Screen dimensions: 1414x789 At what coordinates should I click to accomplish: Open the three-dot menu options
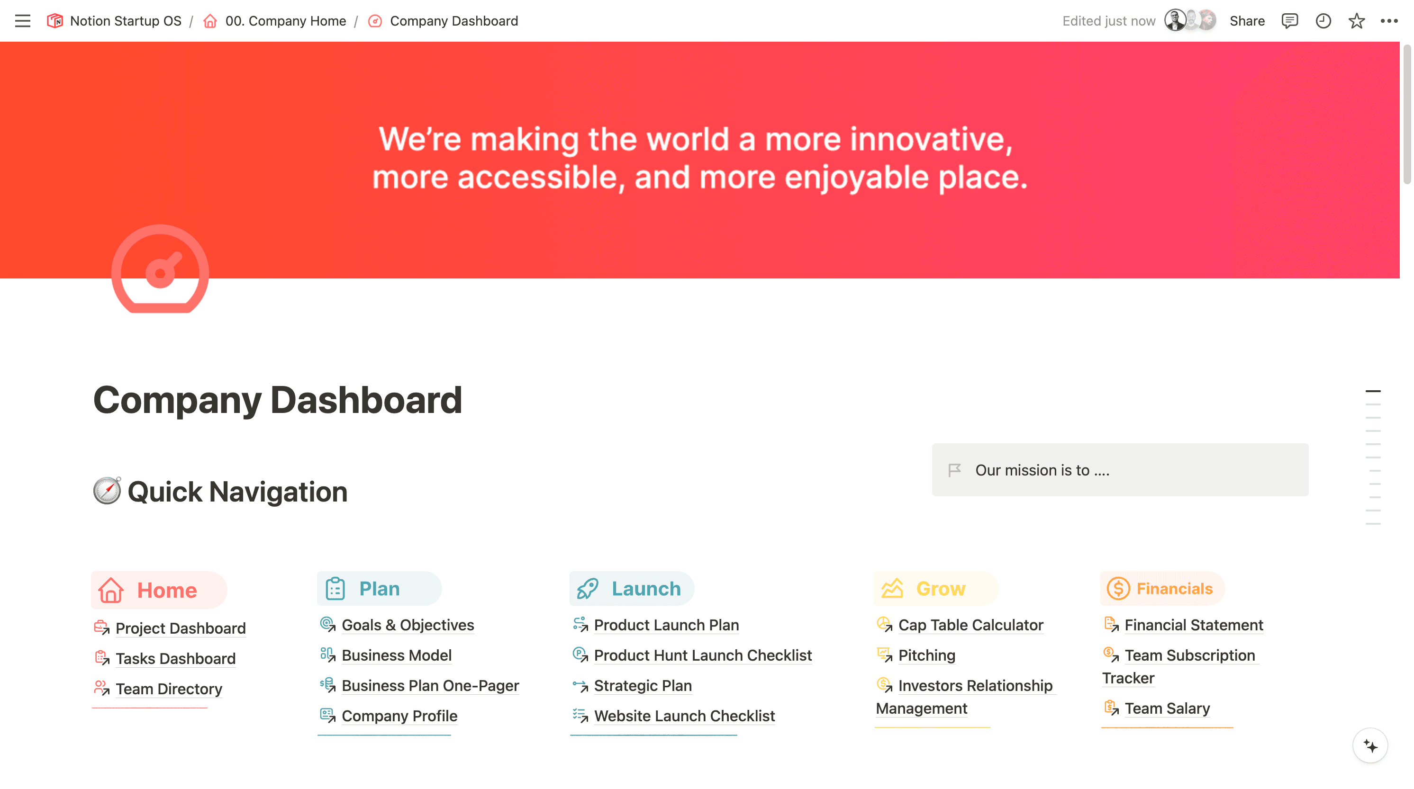1389,20
